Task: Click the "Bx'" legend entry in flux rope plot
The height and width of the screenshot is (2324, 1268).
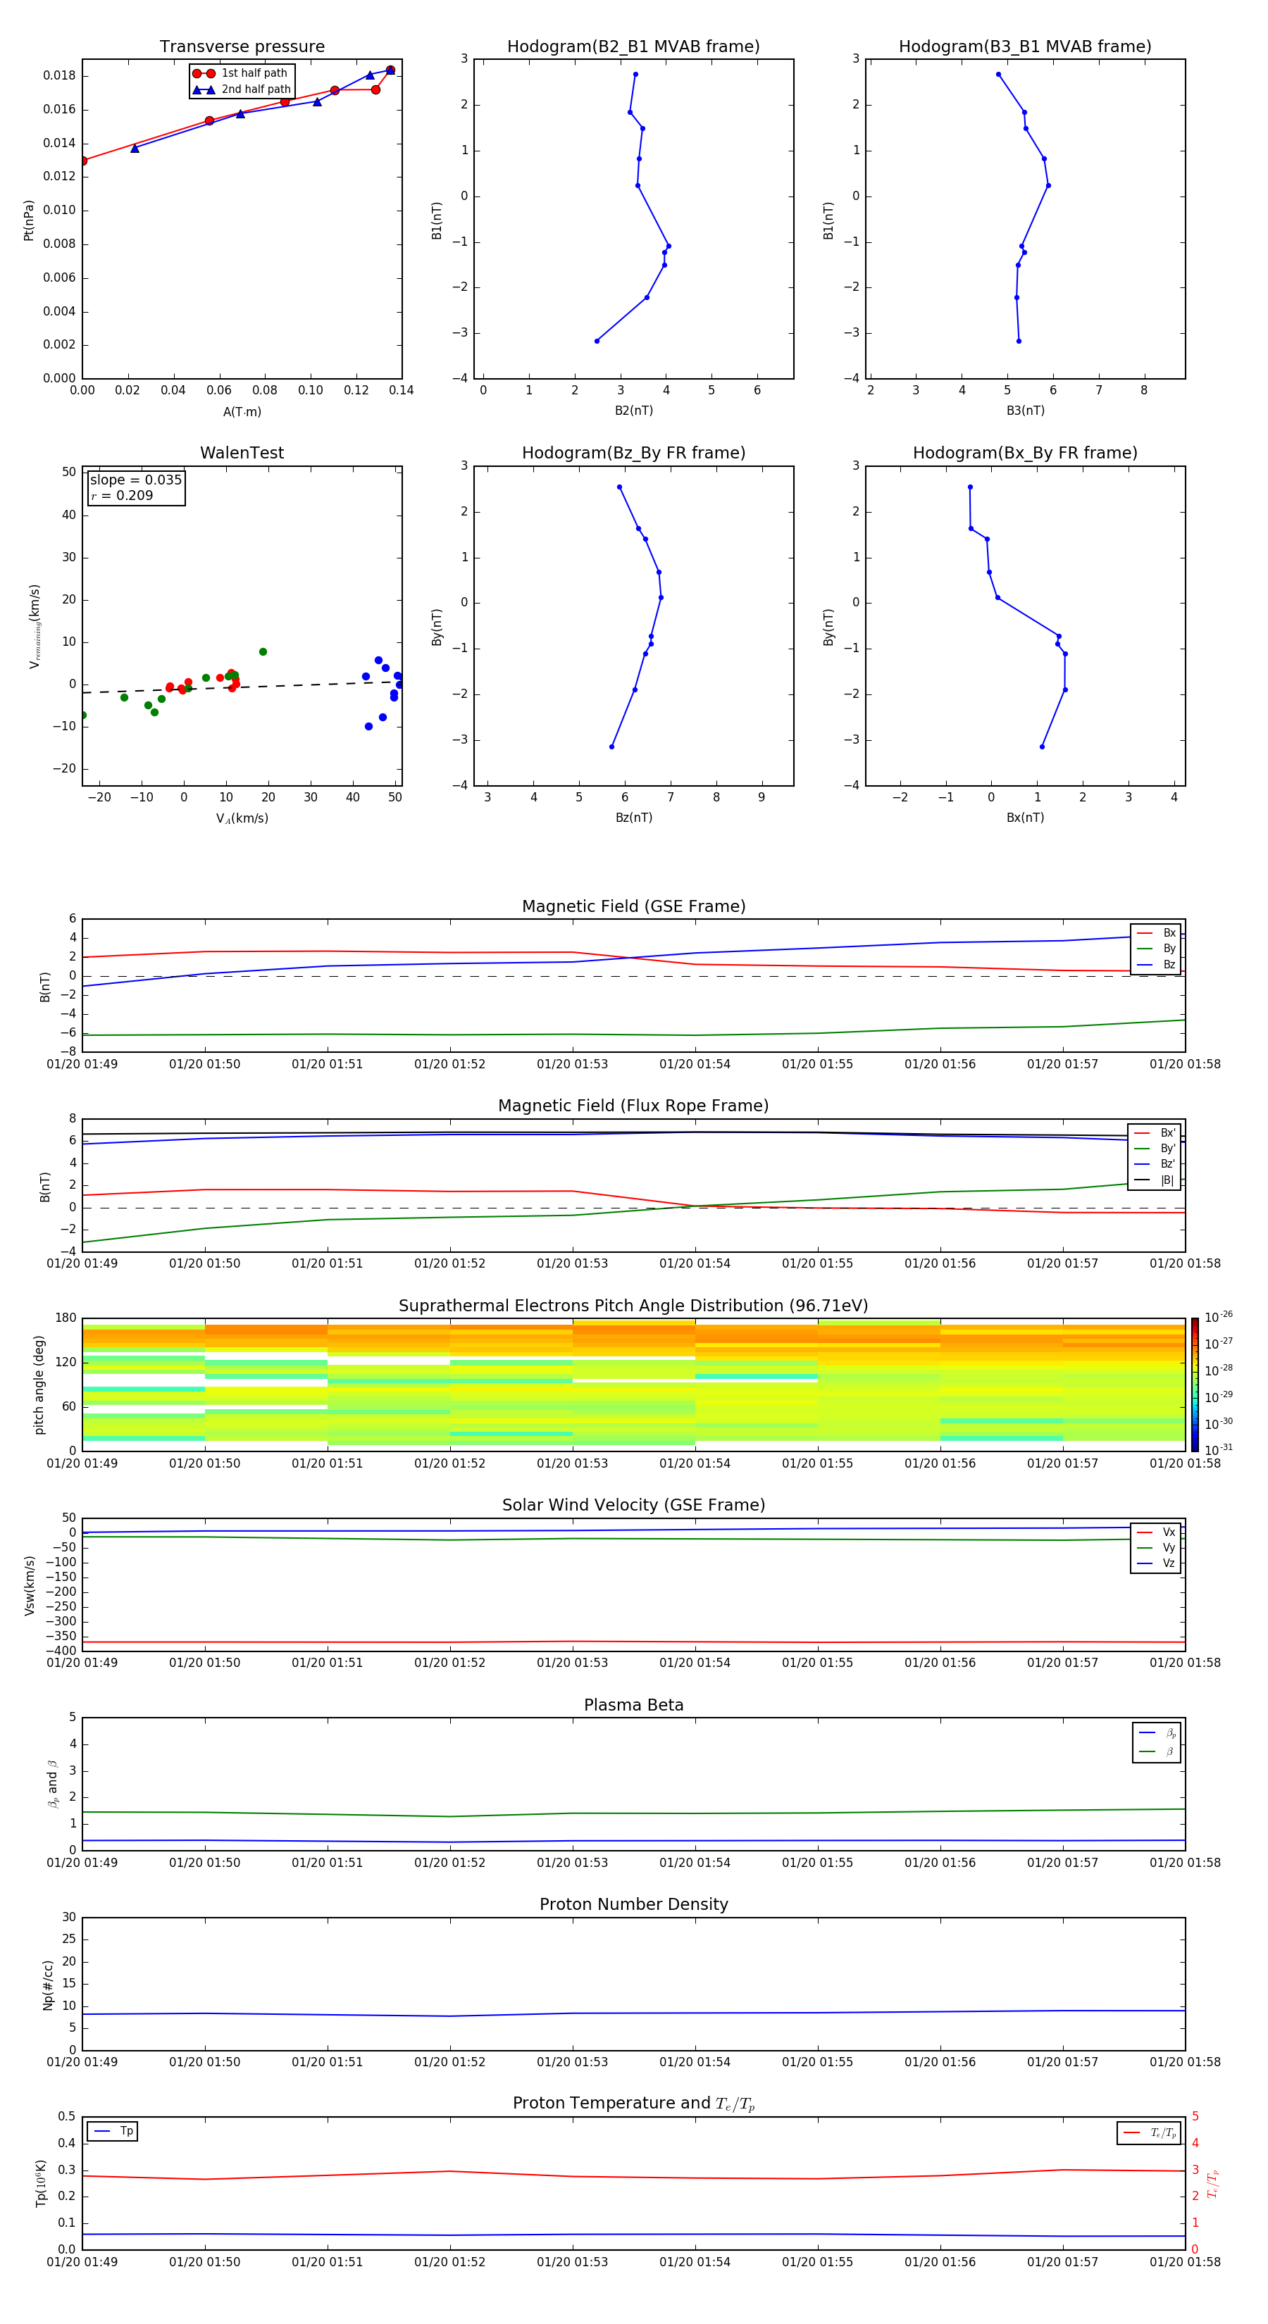Action: click(x=1155, y=1133)
